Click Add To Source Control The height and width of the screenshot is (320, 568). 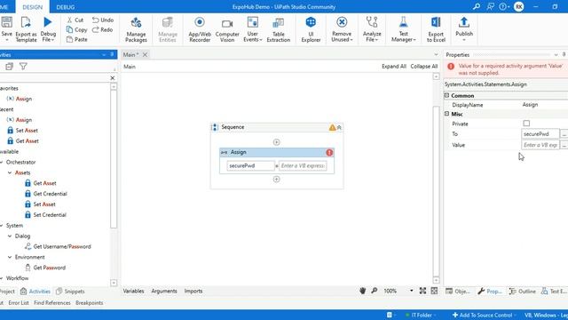click(483, 315)
